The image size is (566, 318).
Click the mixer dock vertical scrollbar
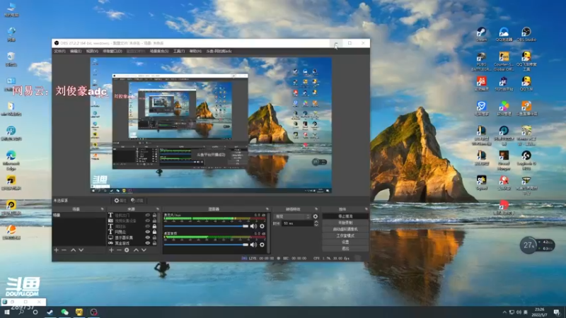point(269,232)
